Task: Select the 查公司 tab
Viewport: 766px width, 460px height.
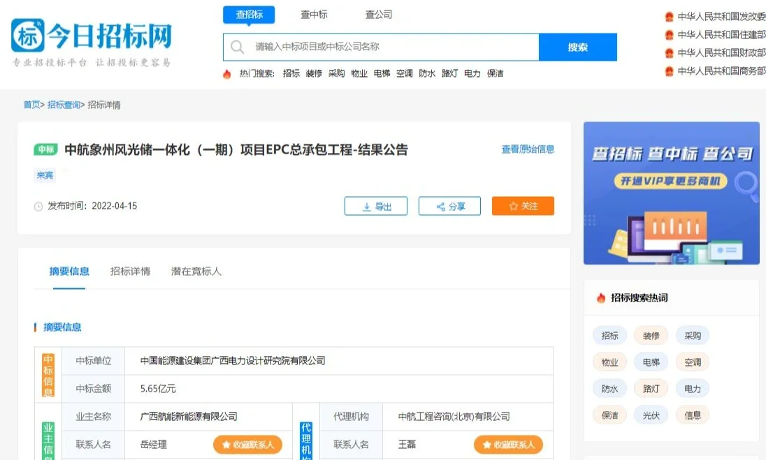Action: [x=378, y=14]
